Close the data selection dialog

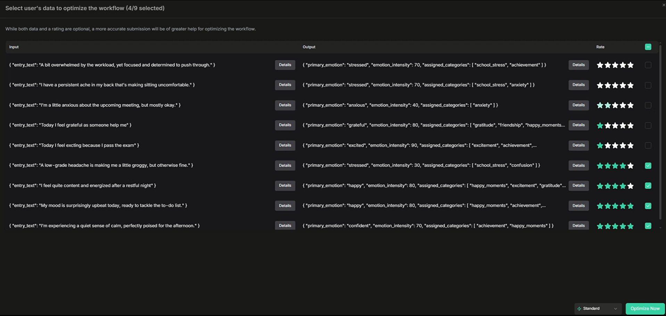[664, 5]
